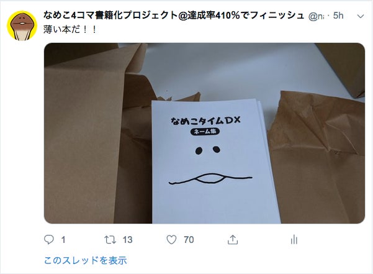The image size is (373, 274).
Task: Click the like count 70
Action: click(189, 240)
